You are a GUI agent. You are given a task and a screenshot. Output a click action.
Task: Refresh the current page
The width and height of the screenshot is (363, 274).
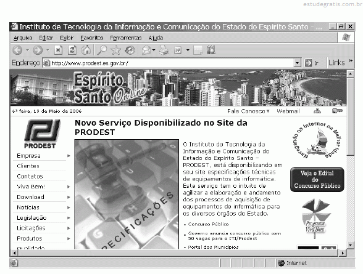tap(72, 50)
